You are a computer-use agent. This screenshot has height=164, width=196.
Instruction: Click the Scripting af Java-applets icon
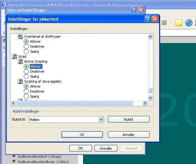21,81
